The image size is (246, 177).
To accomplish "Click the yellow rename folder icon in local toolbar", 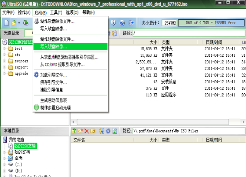I will [93, 131].
